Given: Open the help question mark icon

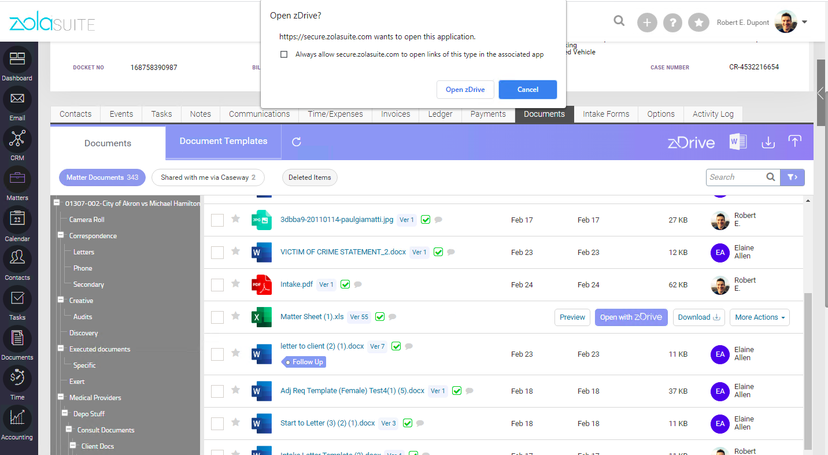Looking at the screenshot, I should coord(673,23).
